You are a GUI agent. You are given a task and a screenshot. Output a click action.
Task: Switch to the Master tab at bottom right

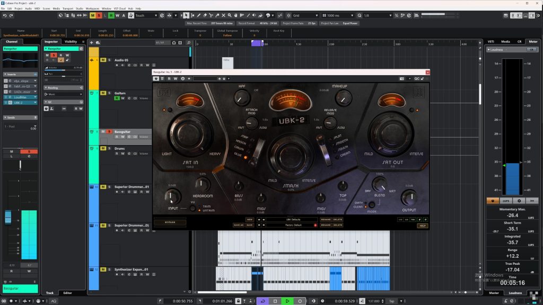tap(494, 293)
